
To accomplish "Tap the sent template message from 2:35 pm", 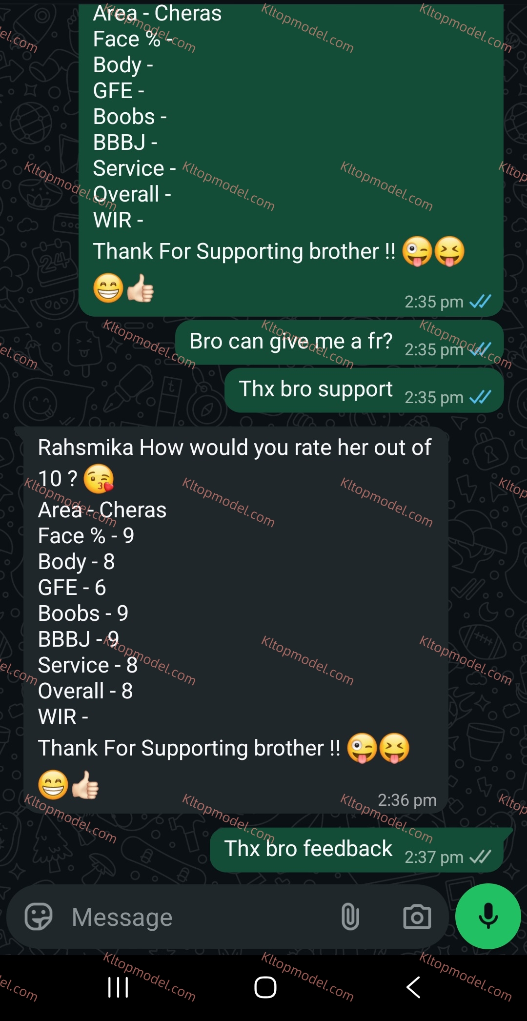I will [291, 160].
